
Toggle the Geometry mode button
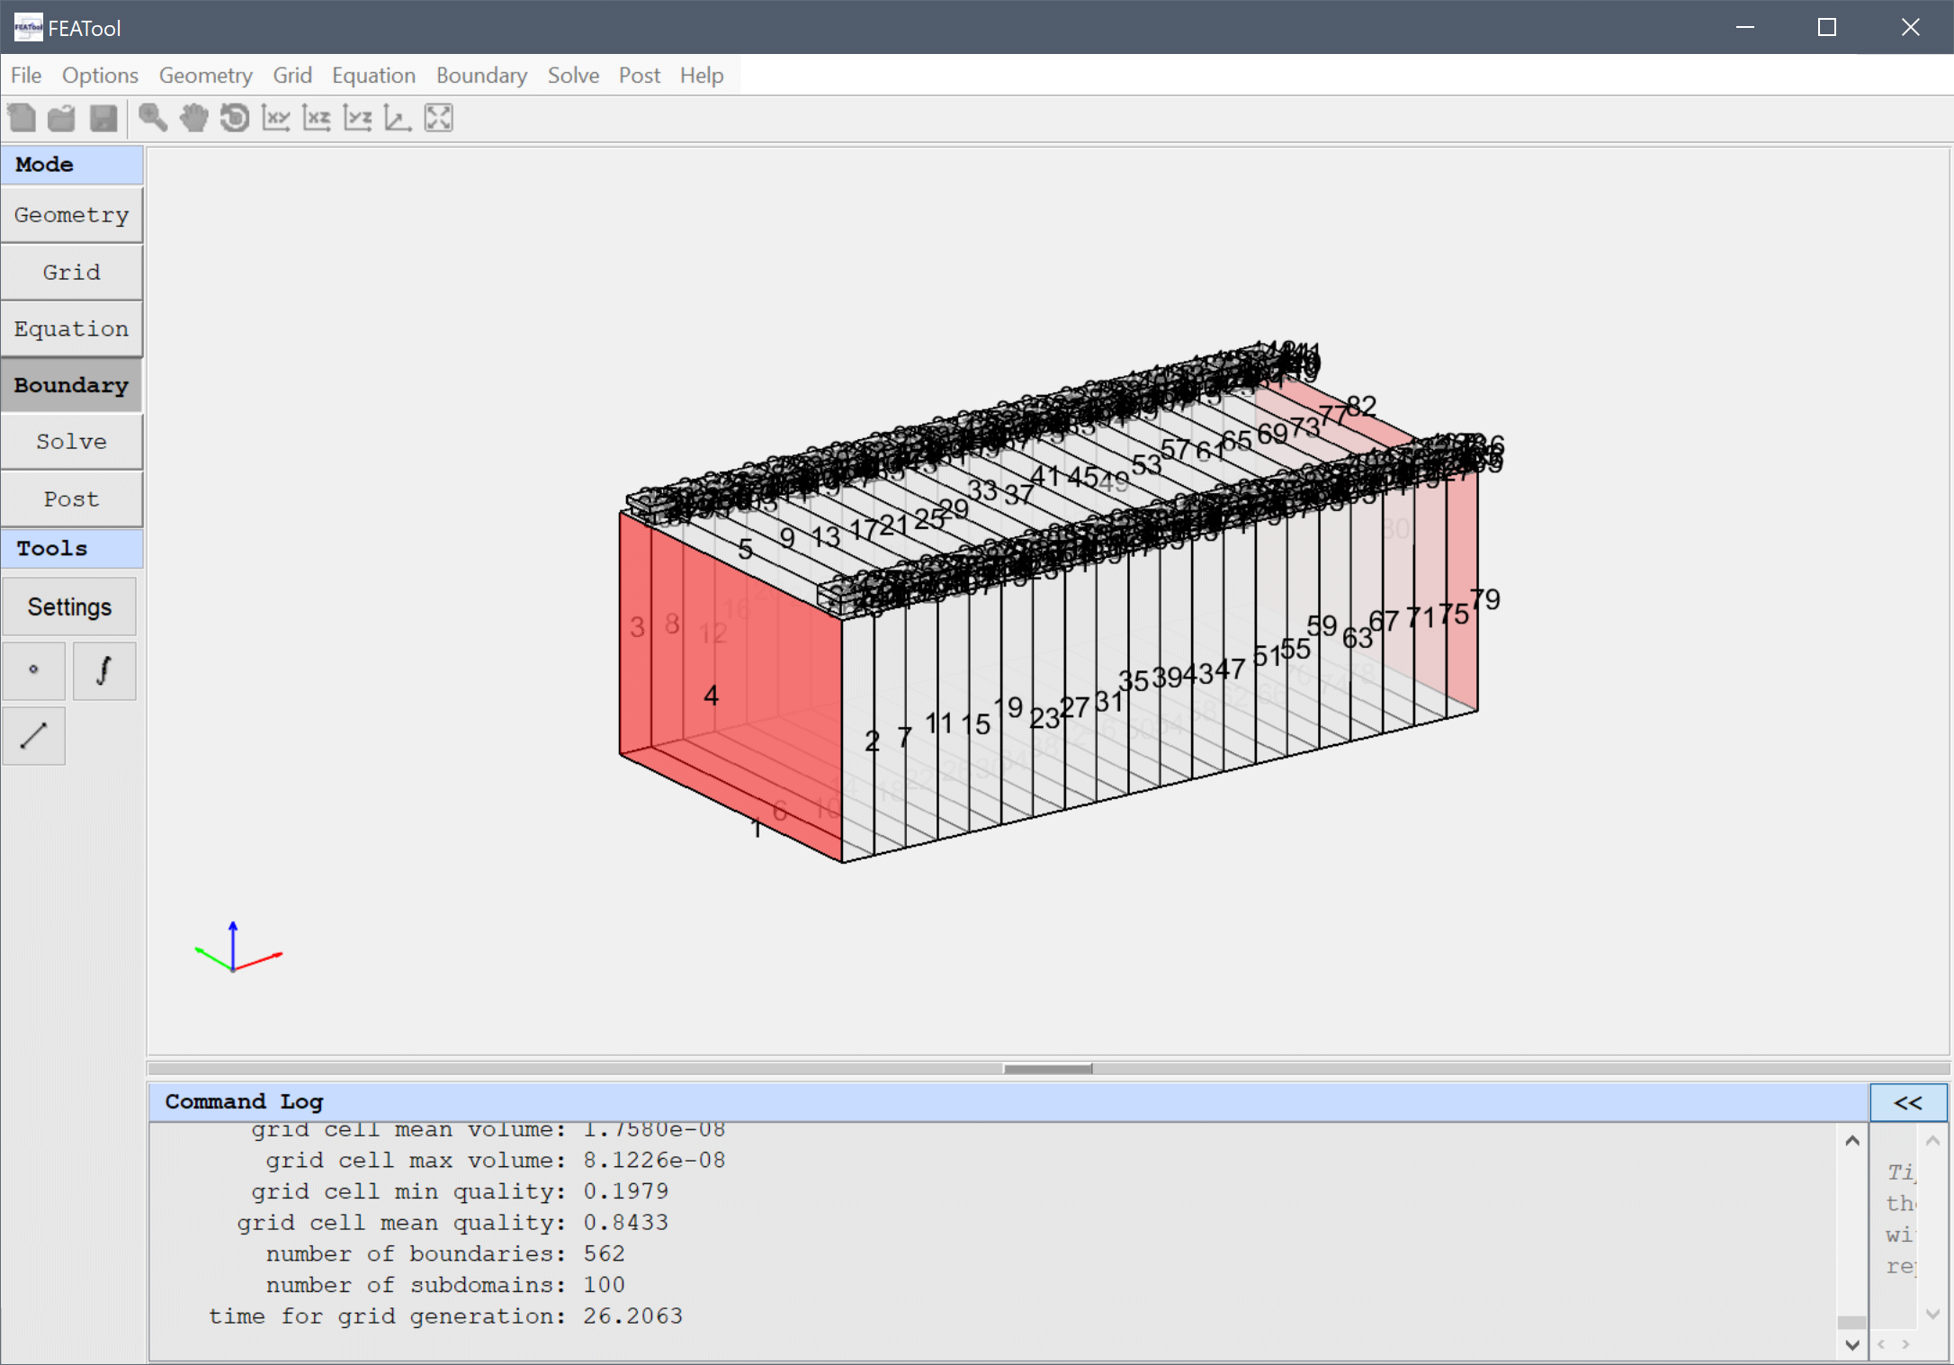(x=72, y=215)
